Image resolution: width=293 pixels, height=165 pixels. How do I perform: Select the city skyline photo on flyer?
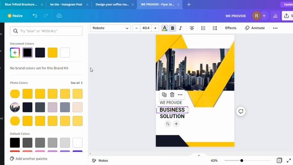coord(195,70)
